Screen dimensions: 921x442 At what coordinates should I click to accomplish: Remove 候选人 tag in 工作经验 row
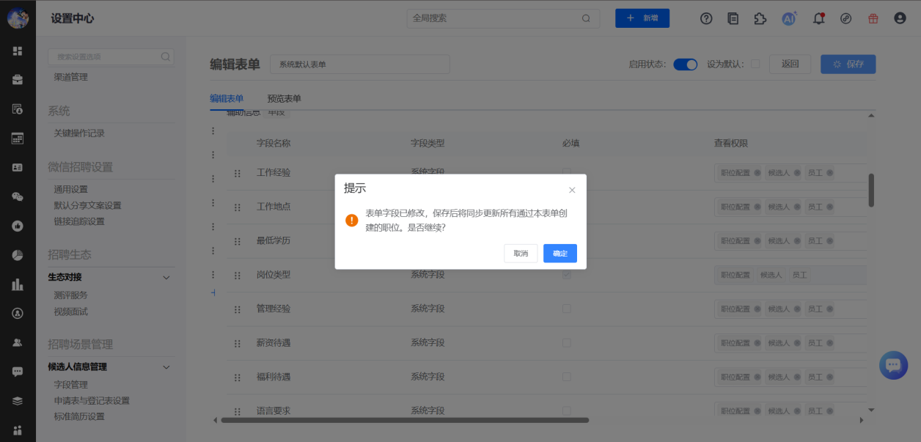tap(797, 173)
